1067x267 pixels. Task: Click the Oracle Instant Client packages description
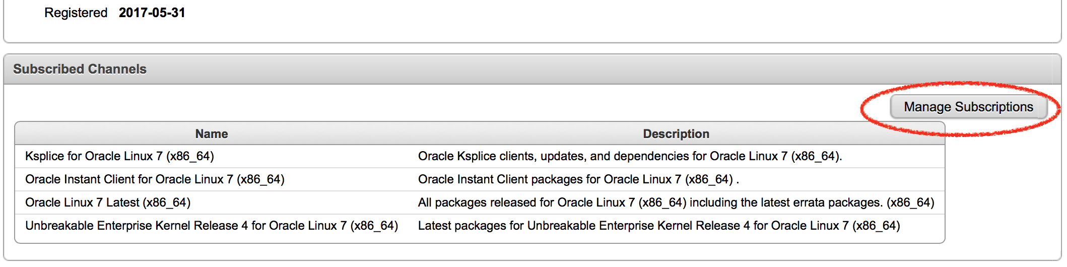(578, 179)
